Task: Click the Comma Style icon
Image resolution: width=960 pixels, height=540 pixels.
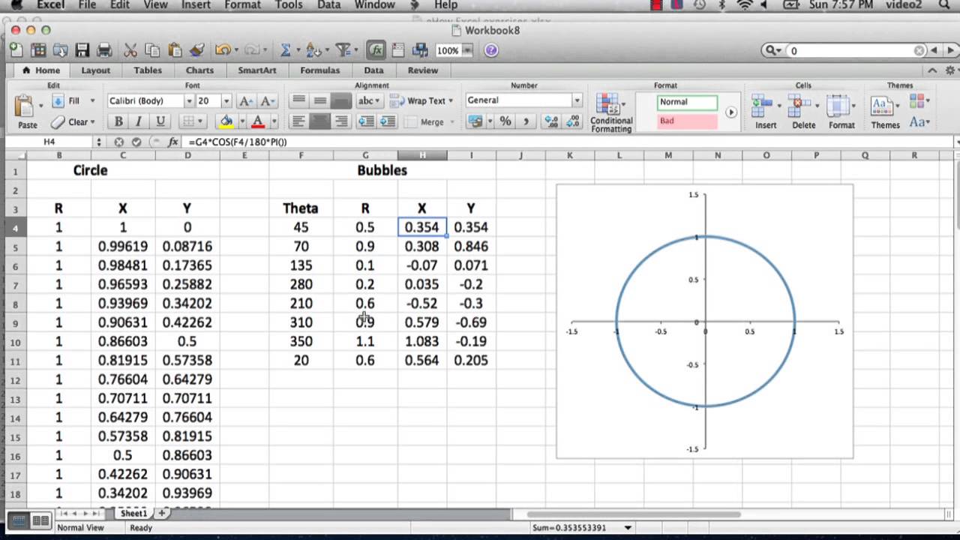Action: tap(526, 121)
